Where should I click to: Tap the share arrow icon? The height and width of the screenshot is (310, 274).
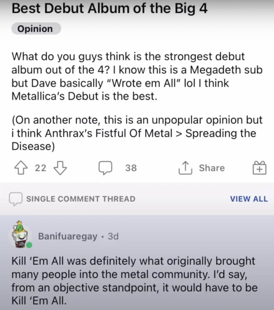click(x=185, y=168)
